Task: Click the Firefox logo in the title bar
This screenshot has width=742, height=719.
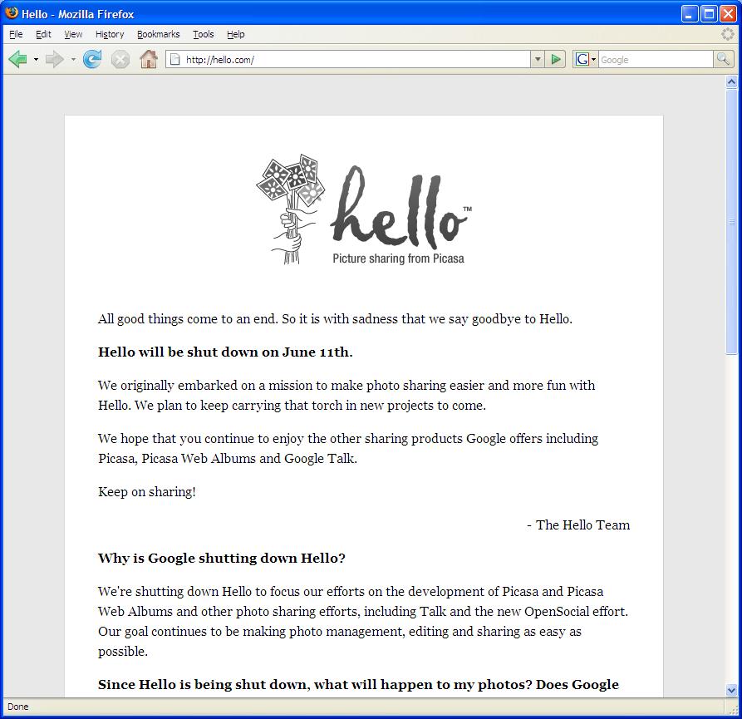Action: tap(12, 13)
